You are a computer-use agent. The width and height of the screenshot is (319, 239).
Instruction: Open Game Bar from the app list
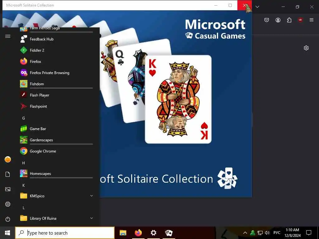[x=57, y=129]
